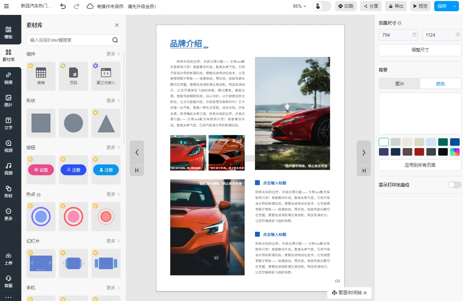The image size is (463, 301).
Task: Click the undo arrow icon
Action: [63, 6]
